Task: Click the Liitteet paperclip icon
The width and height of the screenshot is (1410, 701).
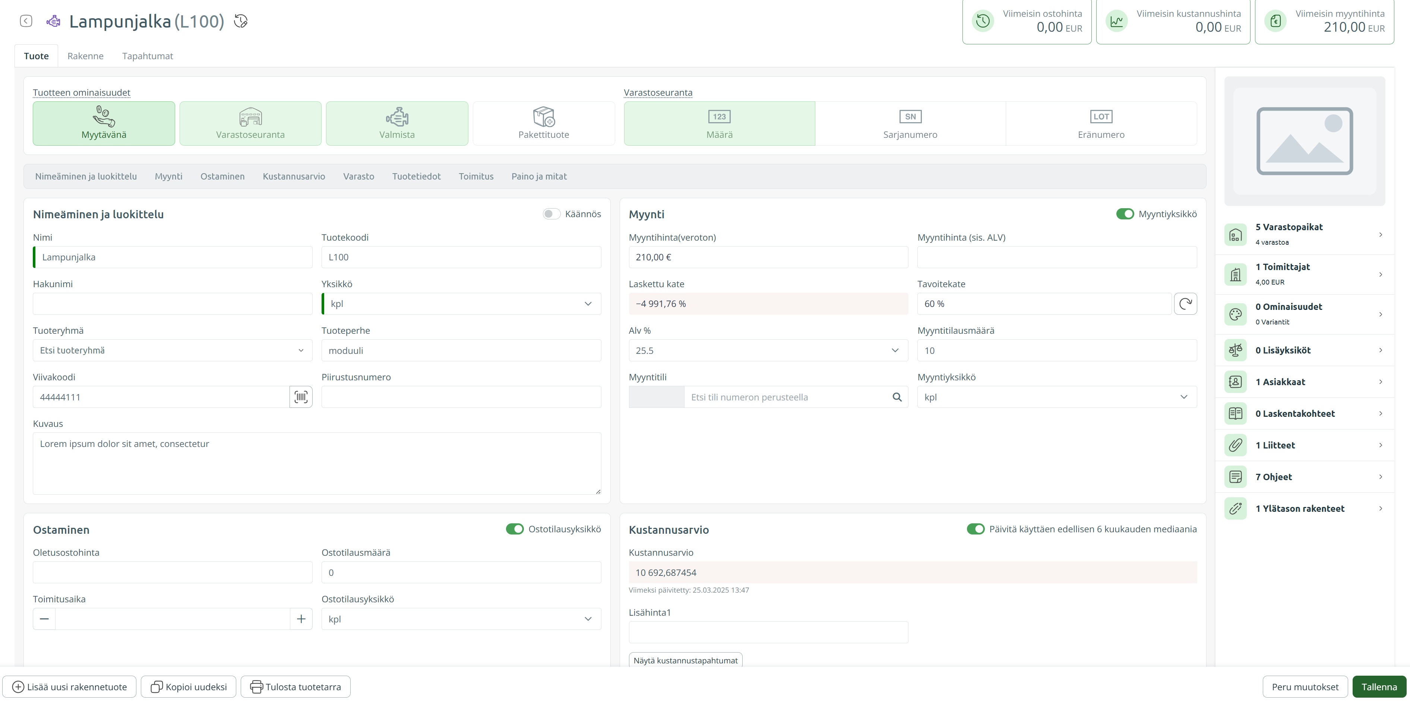Action: [1235, 445]
